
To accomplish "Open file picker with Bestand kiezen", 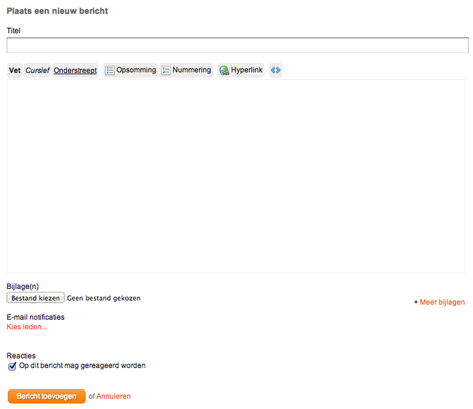I will (35, 298).
